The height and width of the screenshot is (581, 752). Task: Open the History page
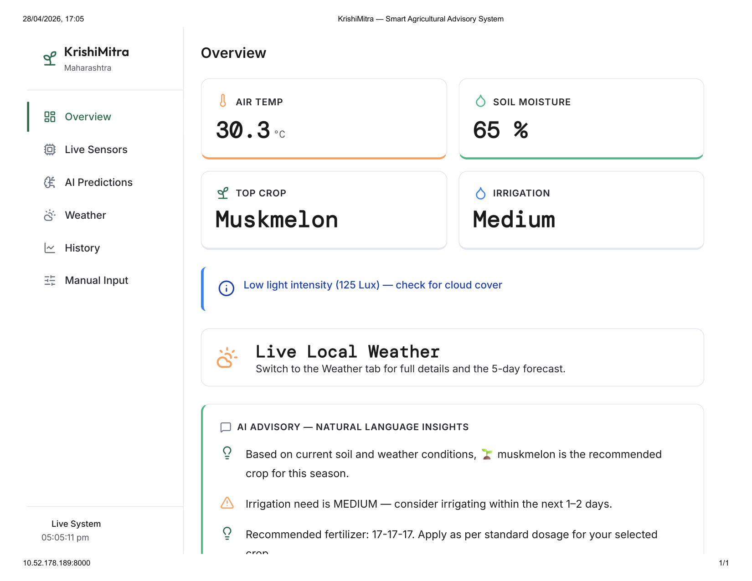[105, 248]
